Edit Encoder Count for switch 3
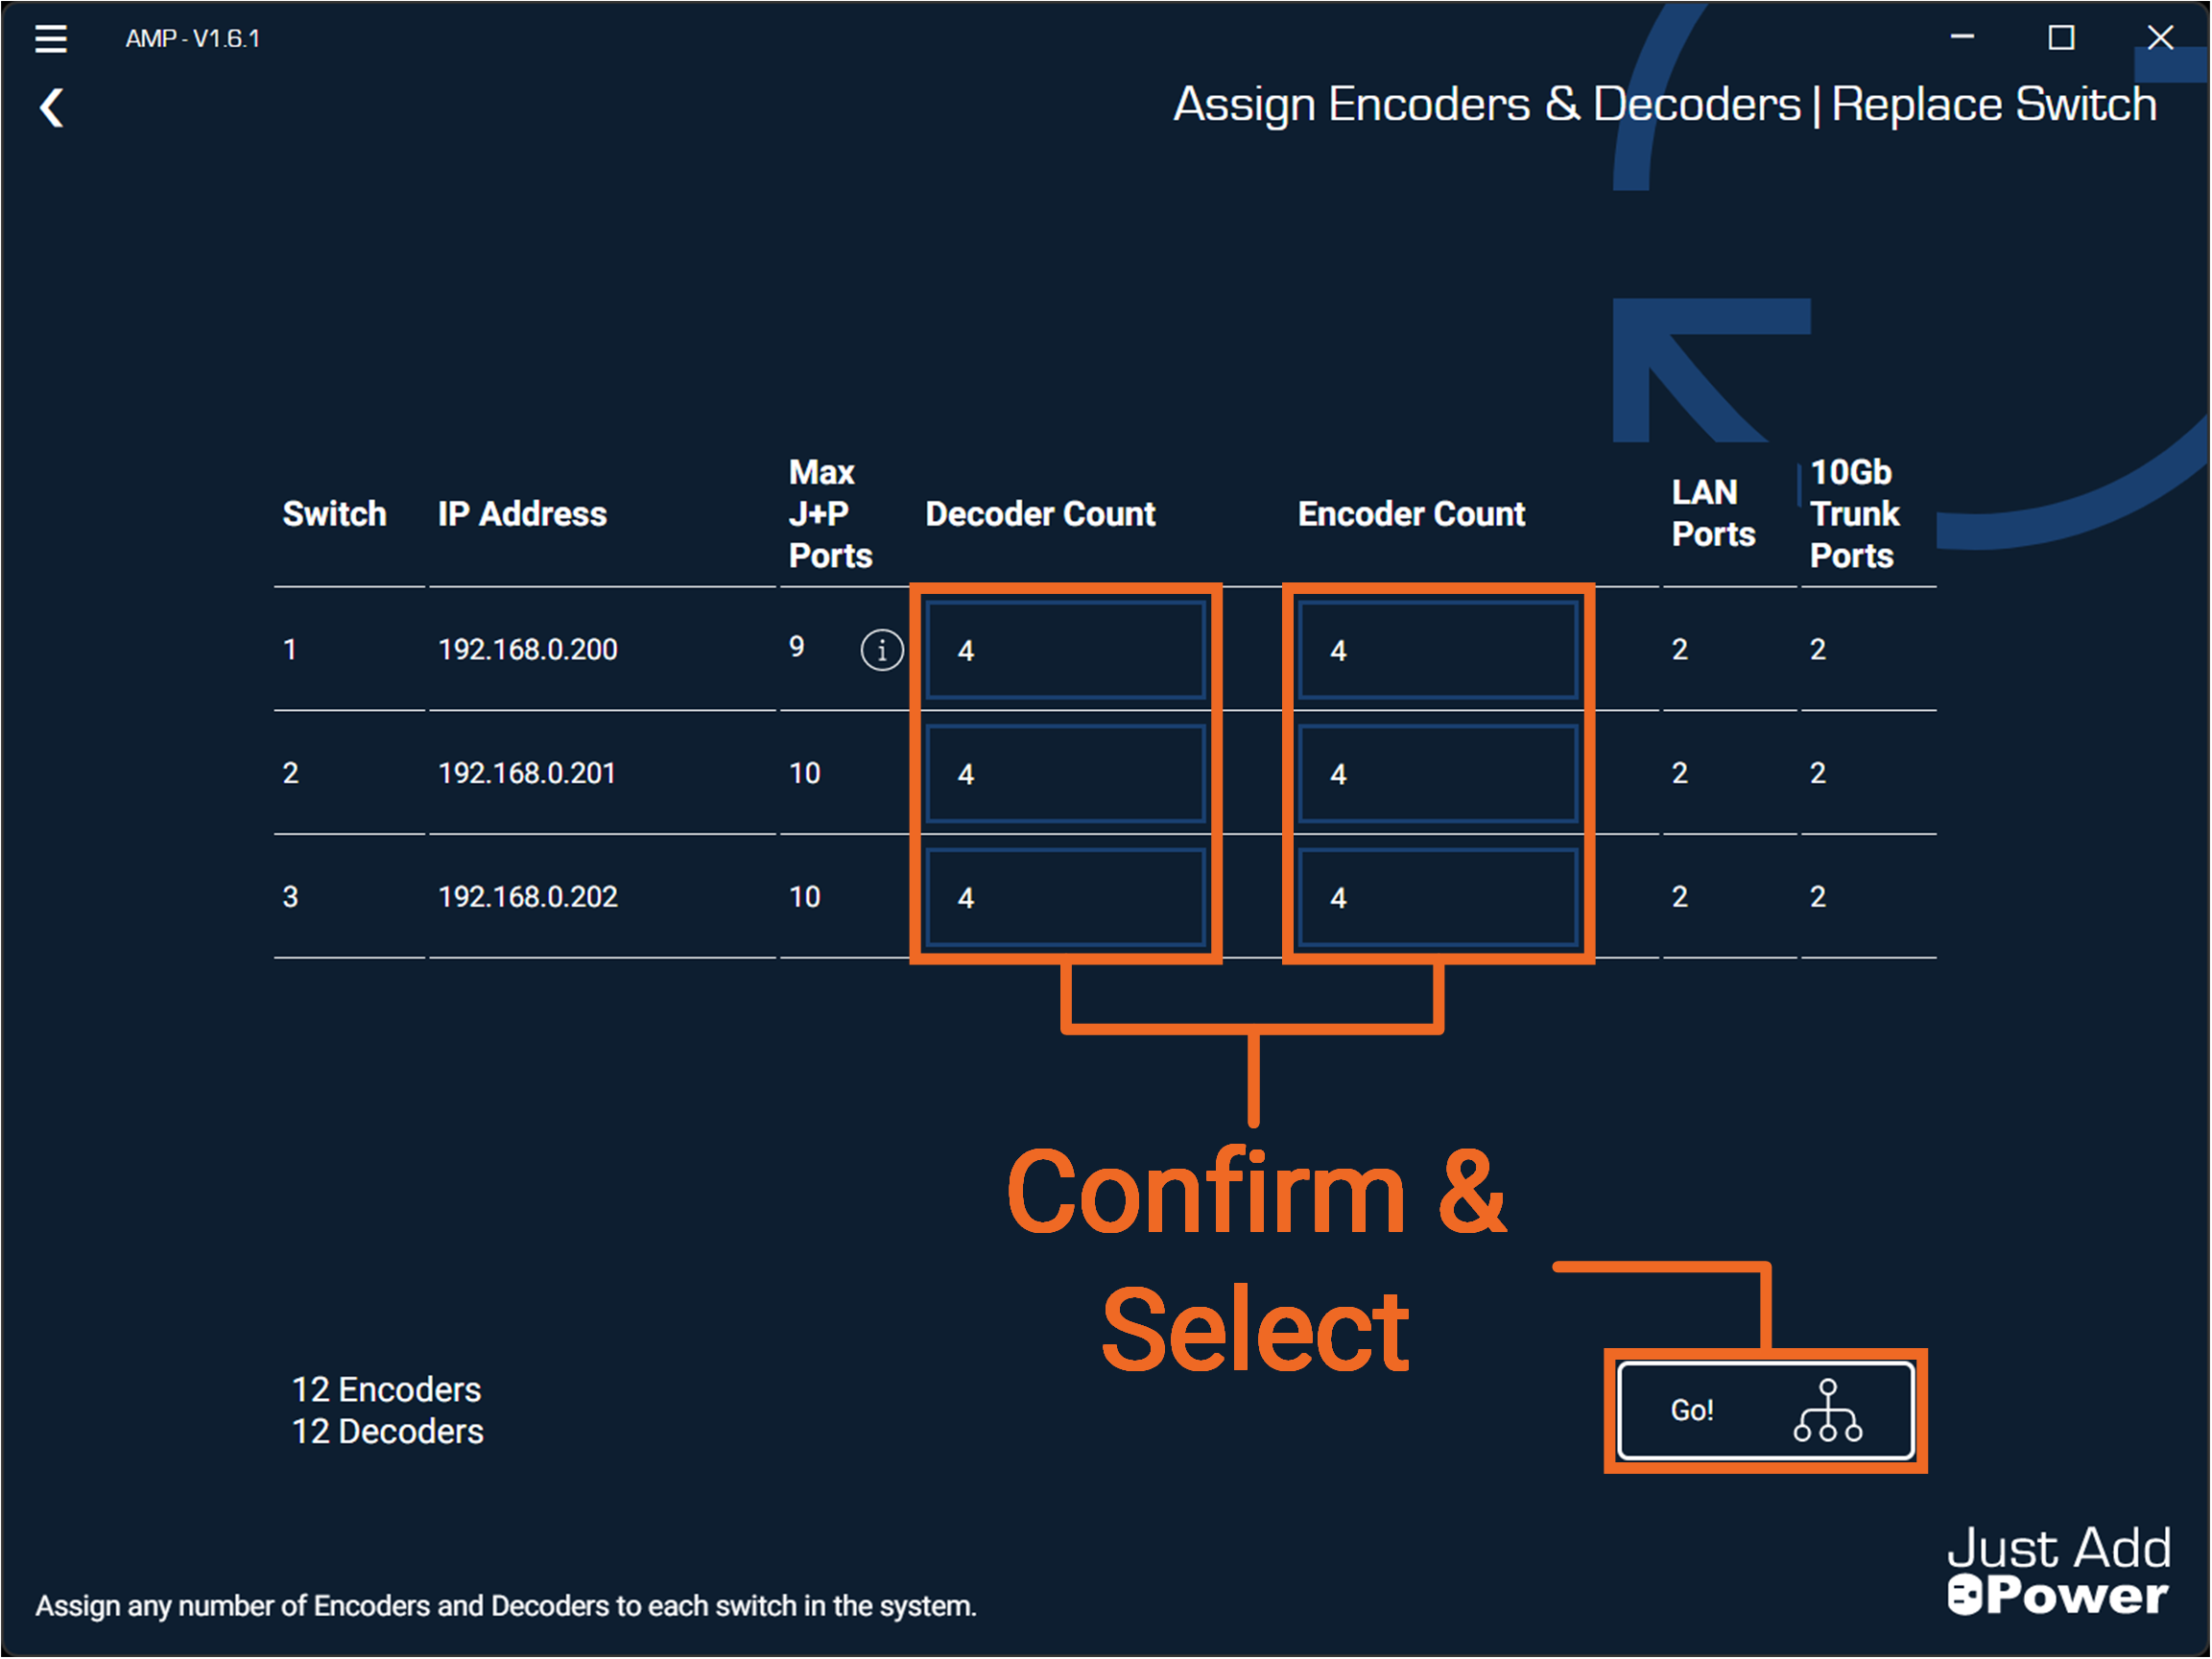 point(1437,897)
